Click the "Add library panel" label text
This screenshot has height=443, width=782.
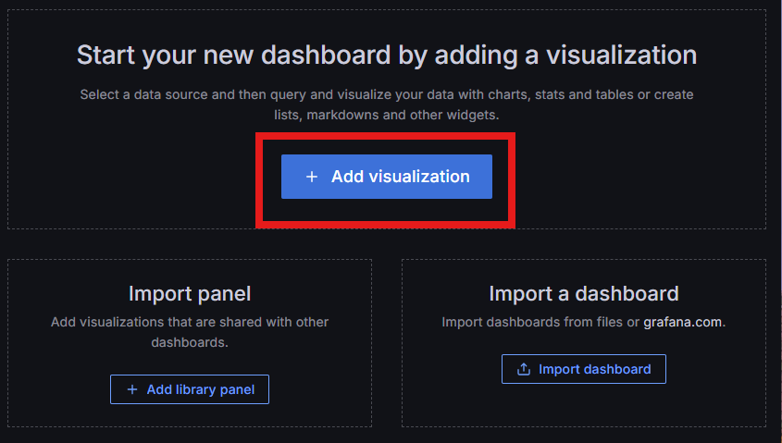point(200,389)
